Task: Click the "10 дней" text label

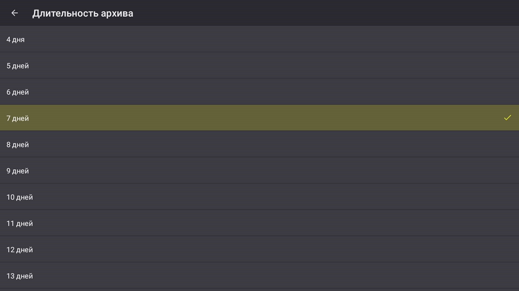Action: tap(19, 197)
